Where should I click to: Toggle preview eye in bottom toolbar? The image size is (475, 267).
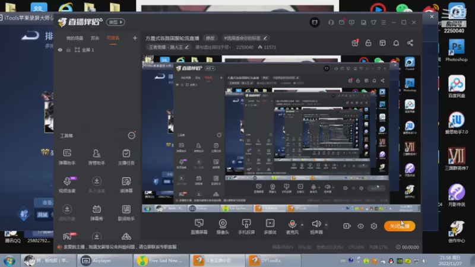click(360, 226)
